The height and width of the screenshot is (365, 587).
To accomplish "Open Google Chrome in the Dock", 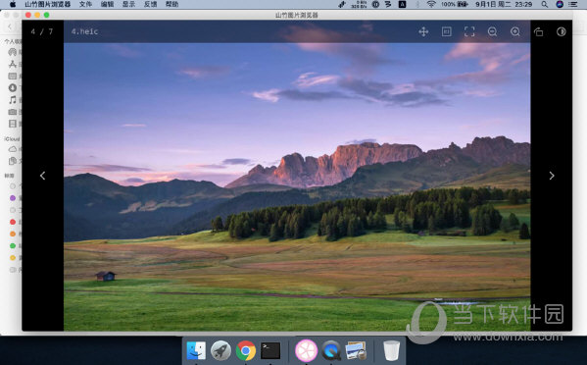I will point(246,350).
